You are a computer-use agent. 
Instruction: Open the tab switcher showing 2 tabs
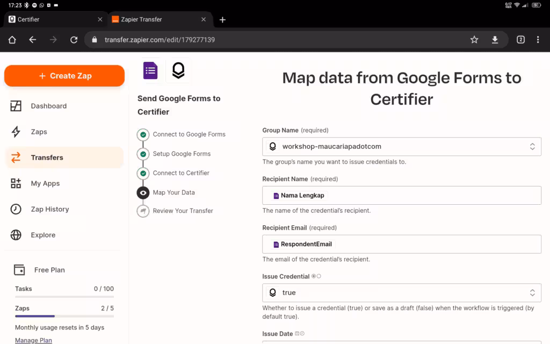(x=520, y=40)
